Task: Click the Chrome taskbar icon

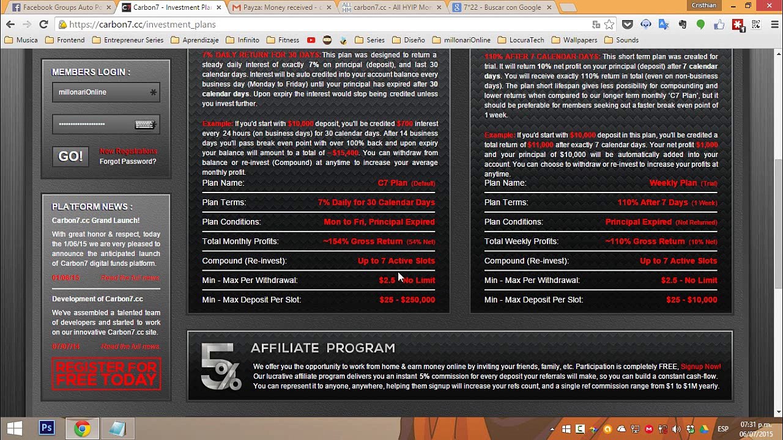Action: [83, 428]
